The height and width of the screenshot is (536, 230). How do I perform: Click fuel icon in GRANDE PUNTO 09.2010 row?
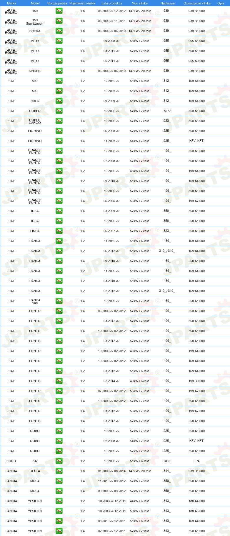point(59,181)
